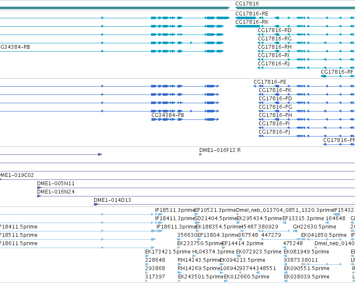Select EST label EP10521.3prime
The height and width of the screenshot is (283, 355).
pos(215,210)
